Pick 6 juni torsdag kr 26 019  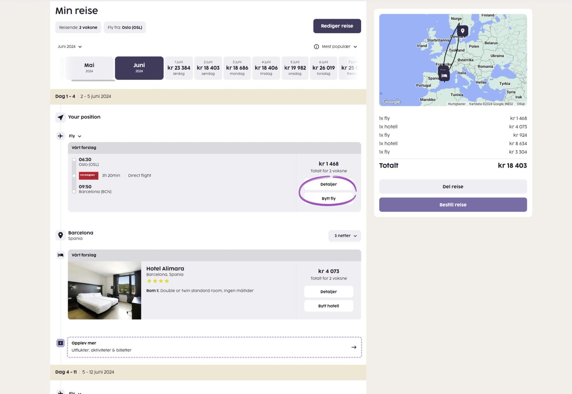pyautogui.click(x=323, y=68)
